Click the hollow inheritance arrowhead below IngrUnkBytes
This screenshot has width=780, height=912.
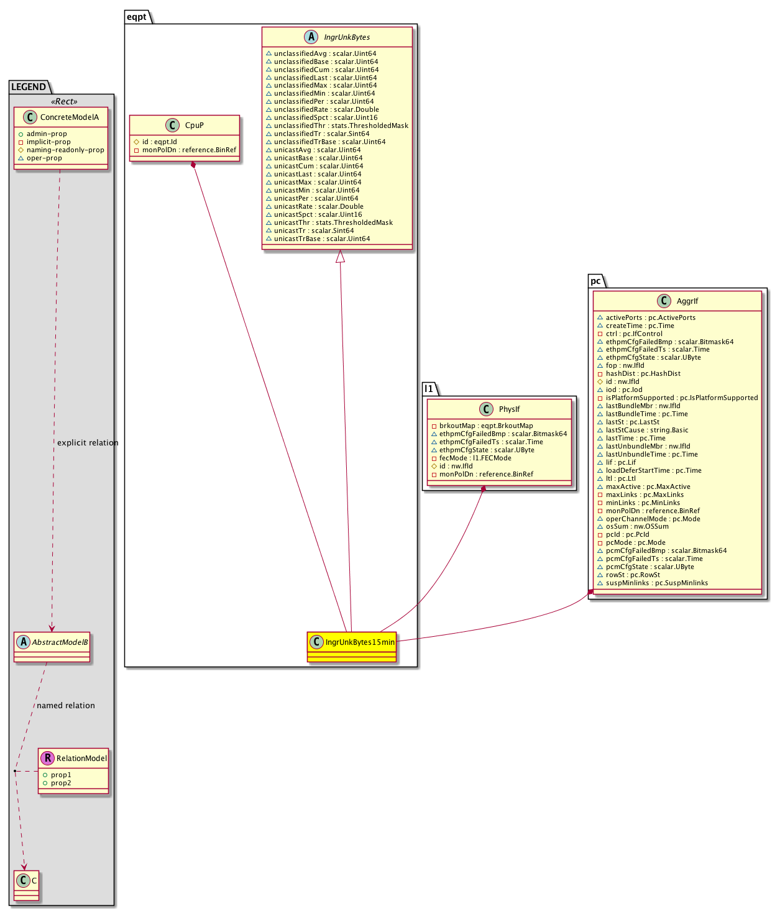pyautogui.click(x=339, y=256)
